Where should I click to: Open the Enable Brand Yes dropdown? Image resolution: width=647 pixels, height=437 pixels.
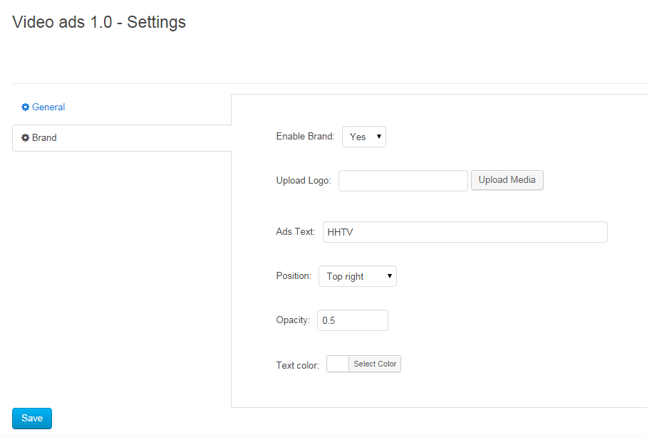[x=364, y=137]
